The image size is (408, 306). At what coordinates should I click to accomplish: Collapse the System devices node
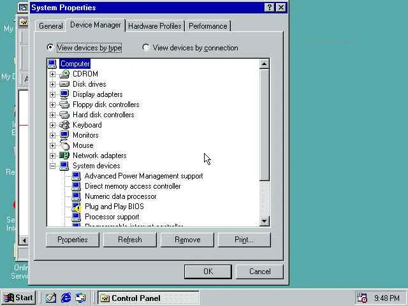click(52, 166)
